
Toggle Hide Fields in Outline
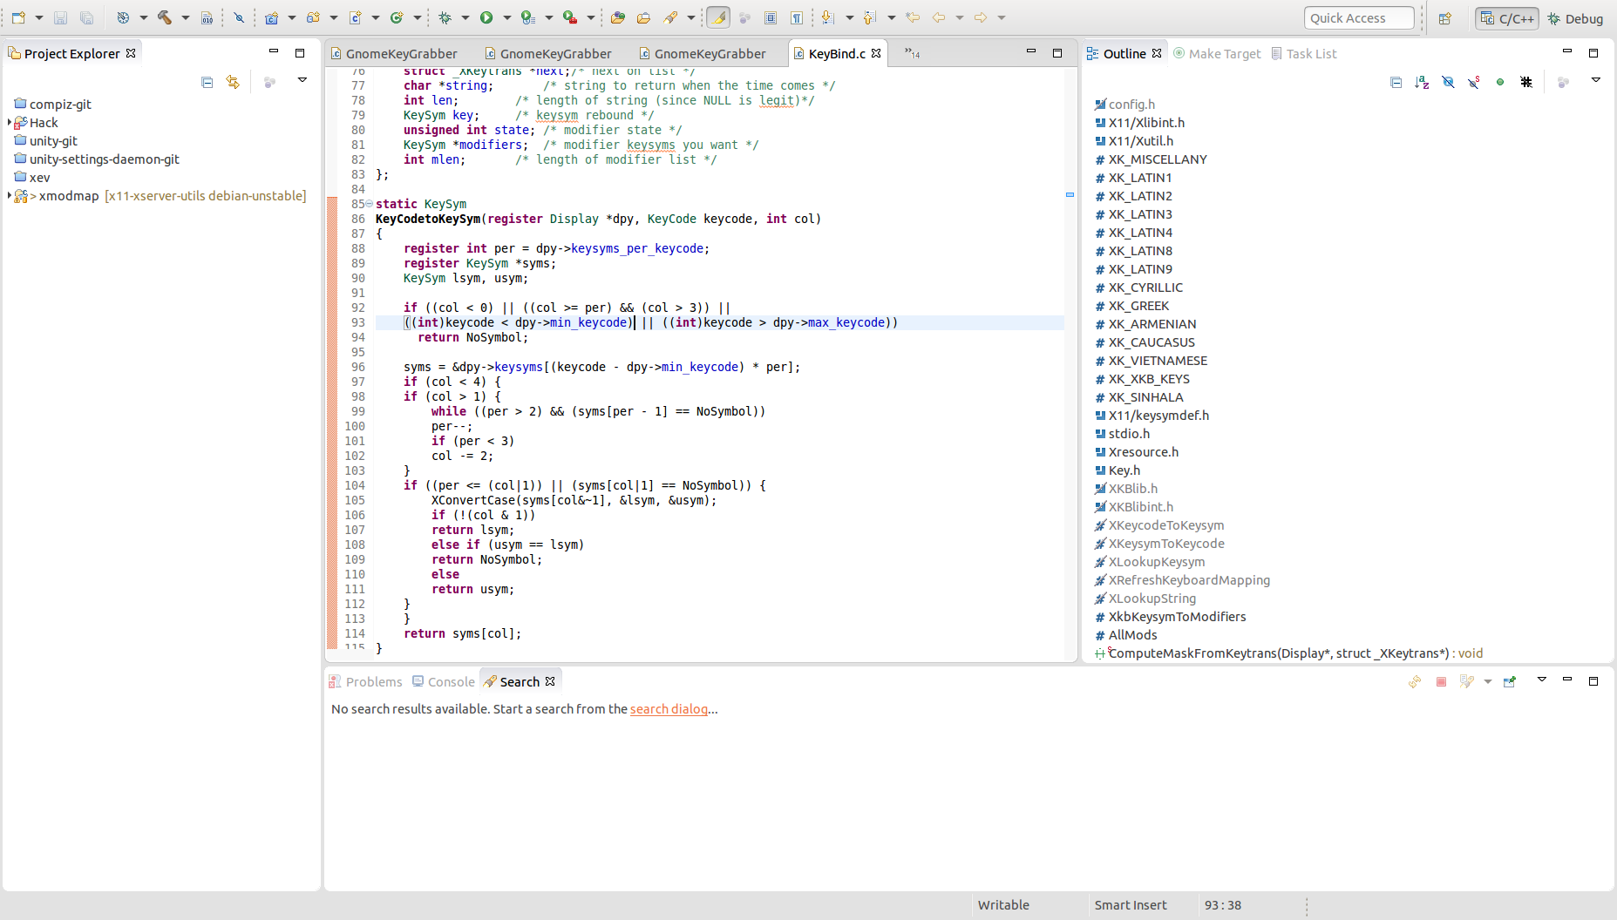[1448, 82]
